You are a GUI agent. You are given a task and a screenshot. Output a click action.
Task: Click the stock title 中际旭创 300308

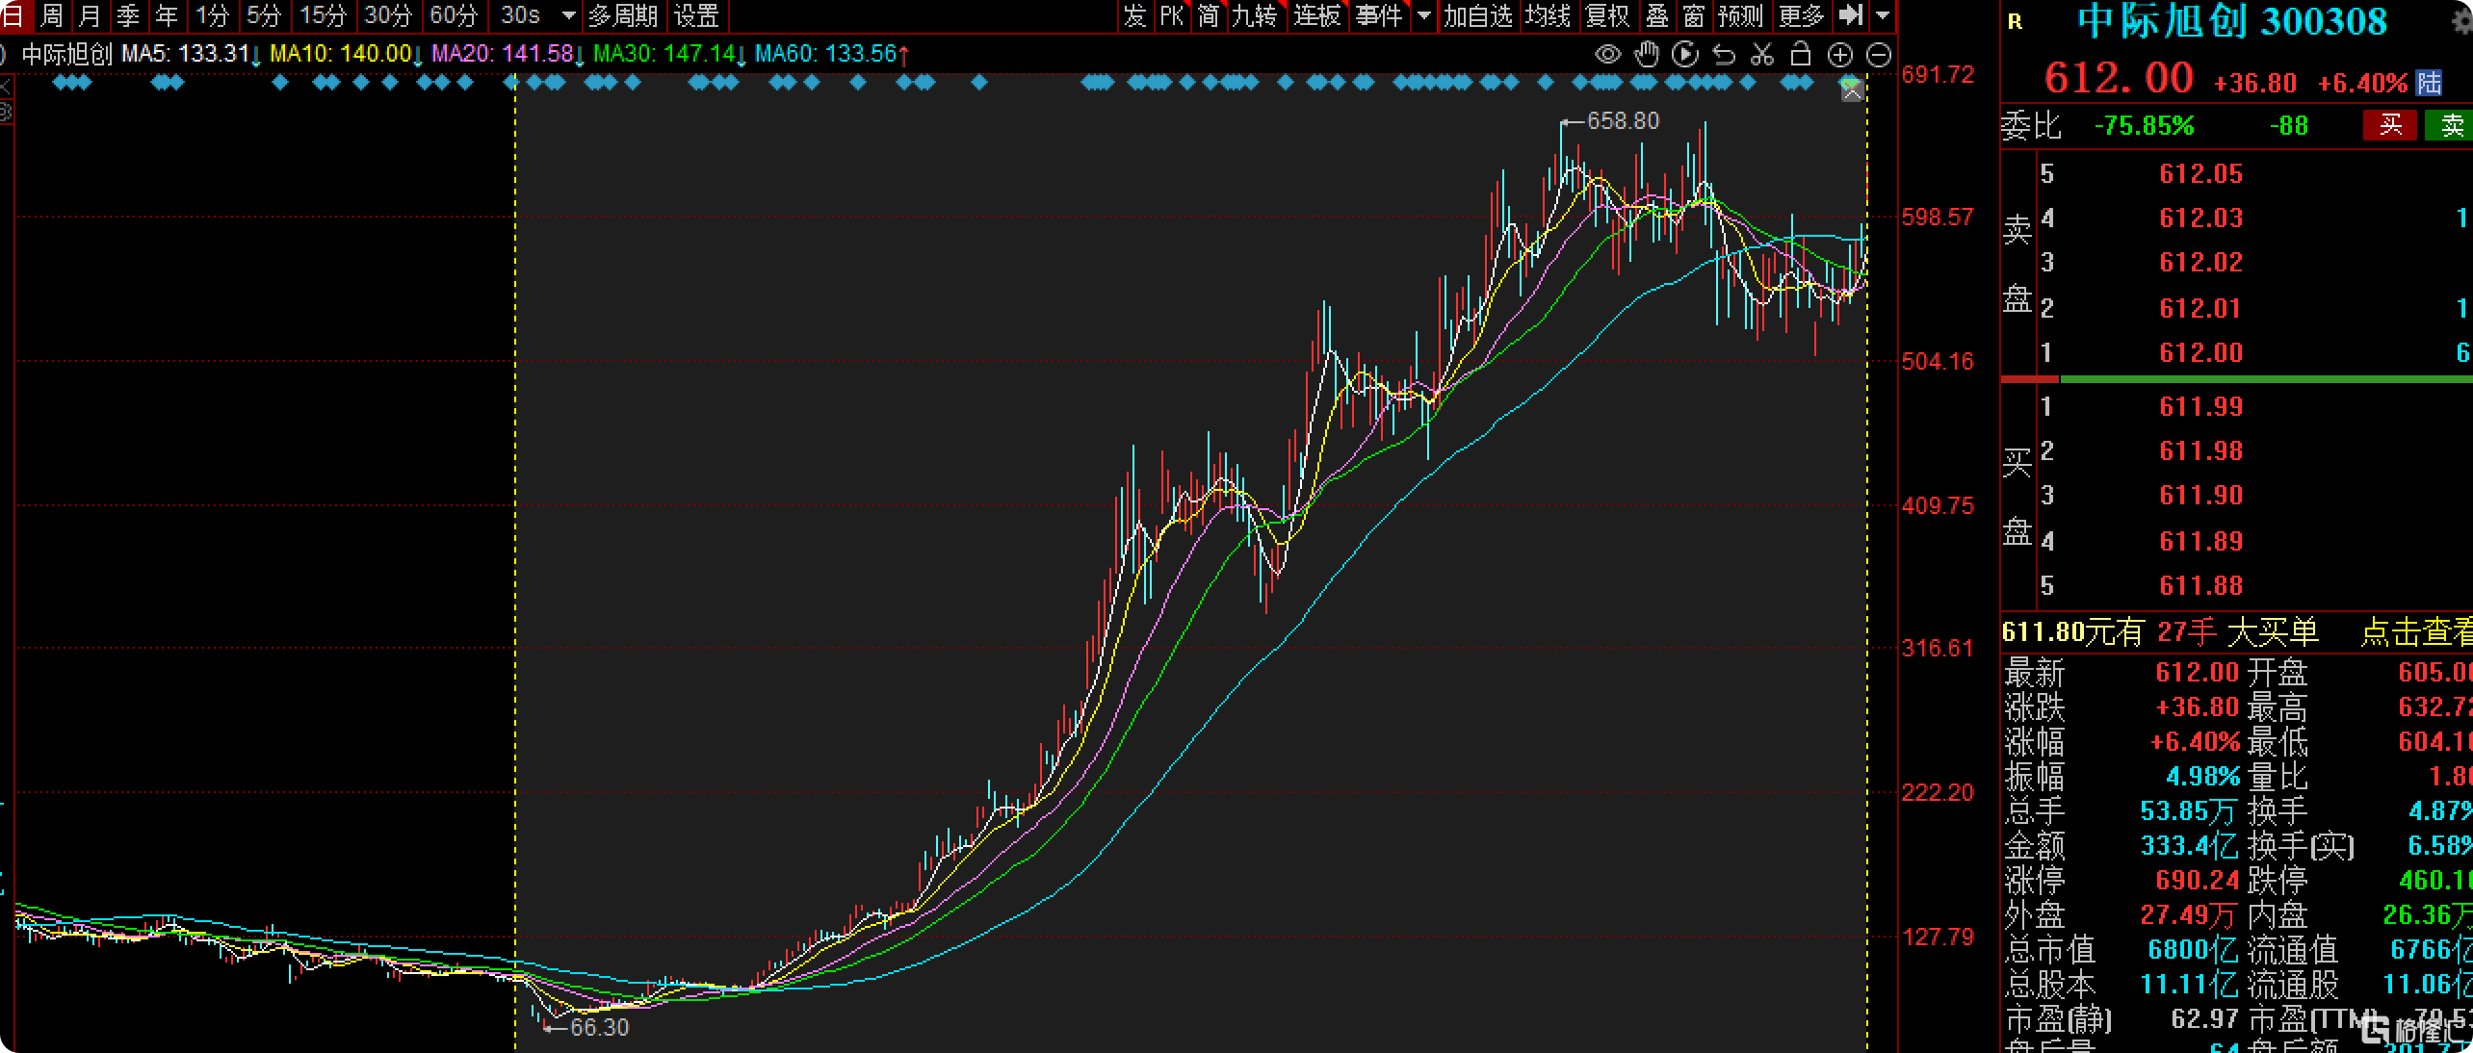[2232, 21]
